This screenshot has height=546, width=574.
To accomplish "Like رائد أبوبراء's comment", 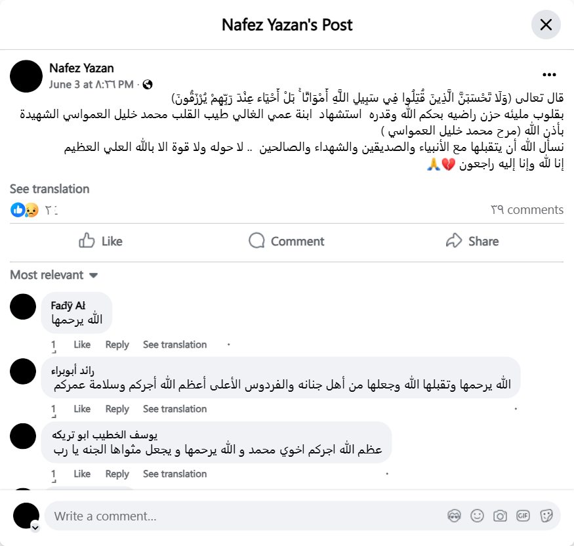I will (82, 409).
